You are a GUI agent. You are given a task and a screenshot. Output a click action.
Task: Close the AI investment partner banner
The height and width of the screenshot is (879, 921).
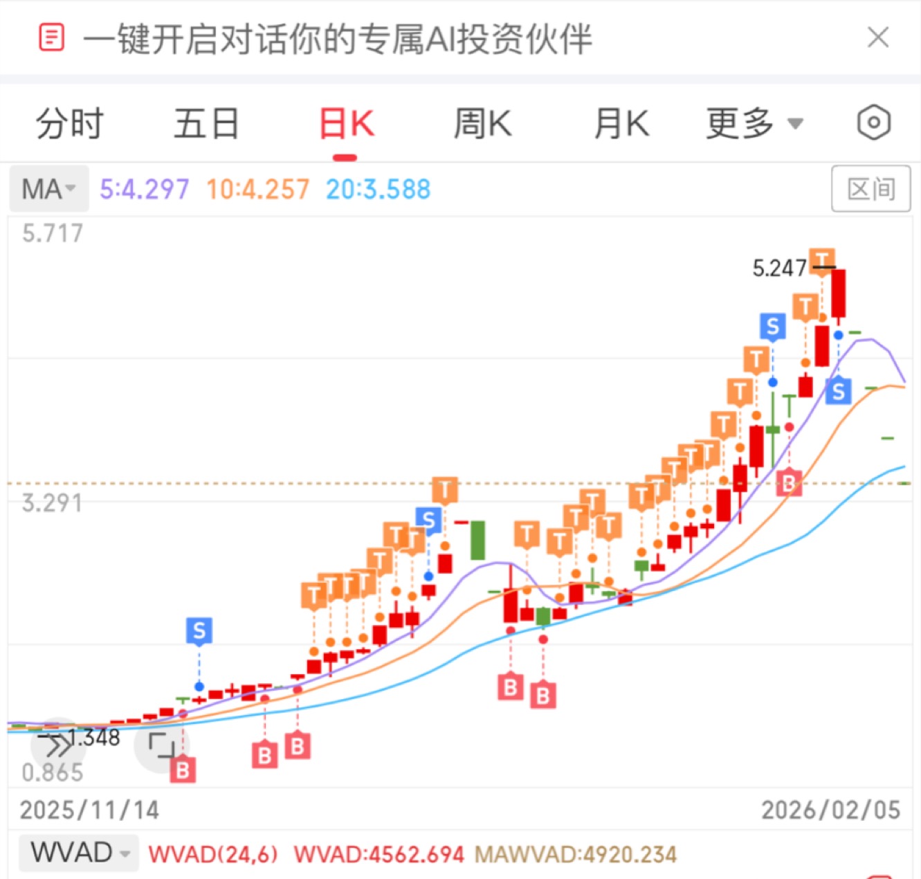point(878,37)
